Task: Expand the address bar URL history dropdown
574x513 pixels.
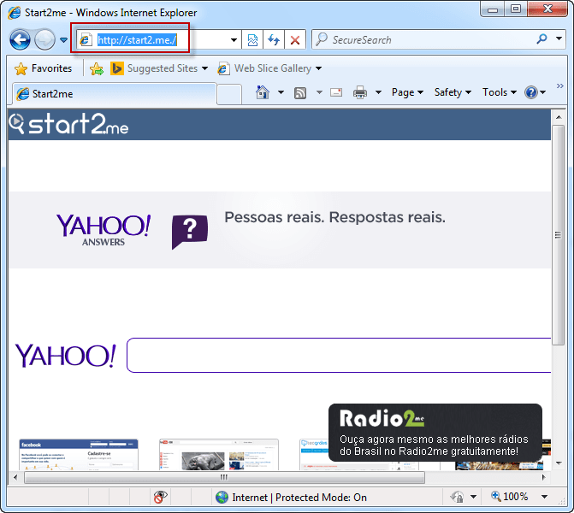Action: 234,40
